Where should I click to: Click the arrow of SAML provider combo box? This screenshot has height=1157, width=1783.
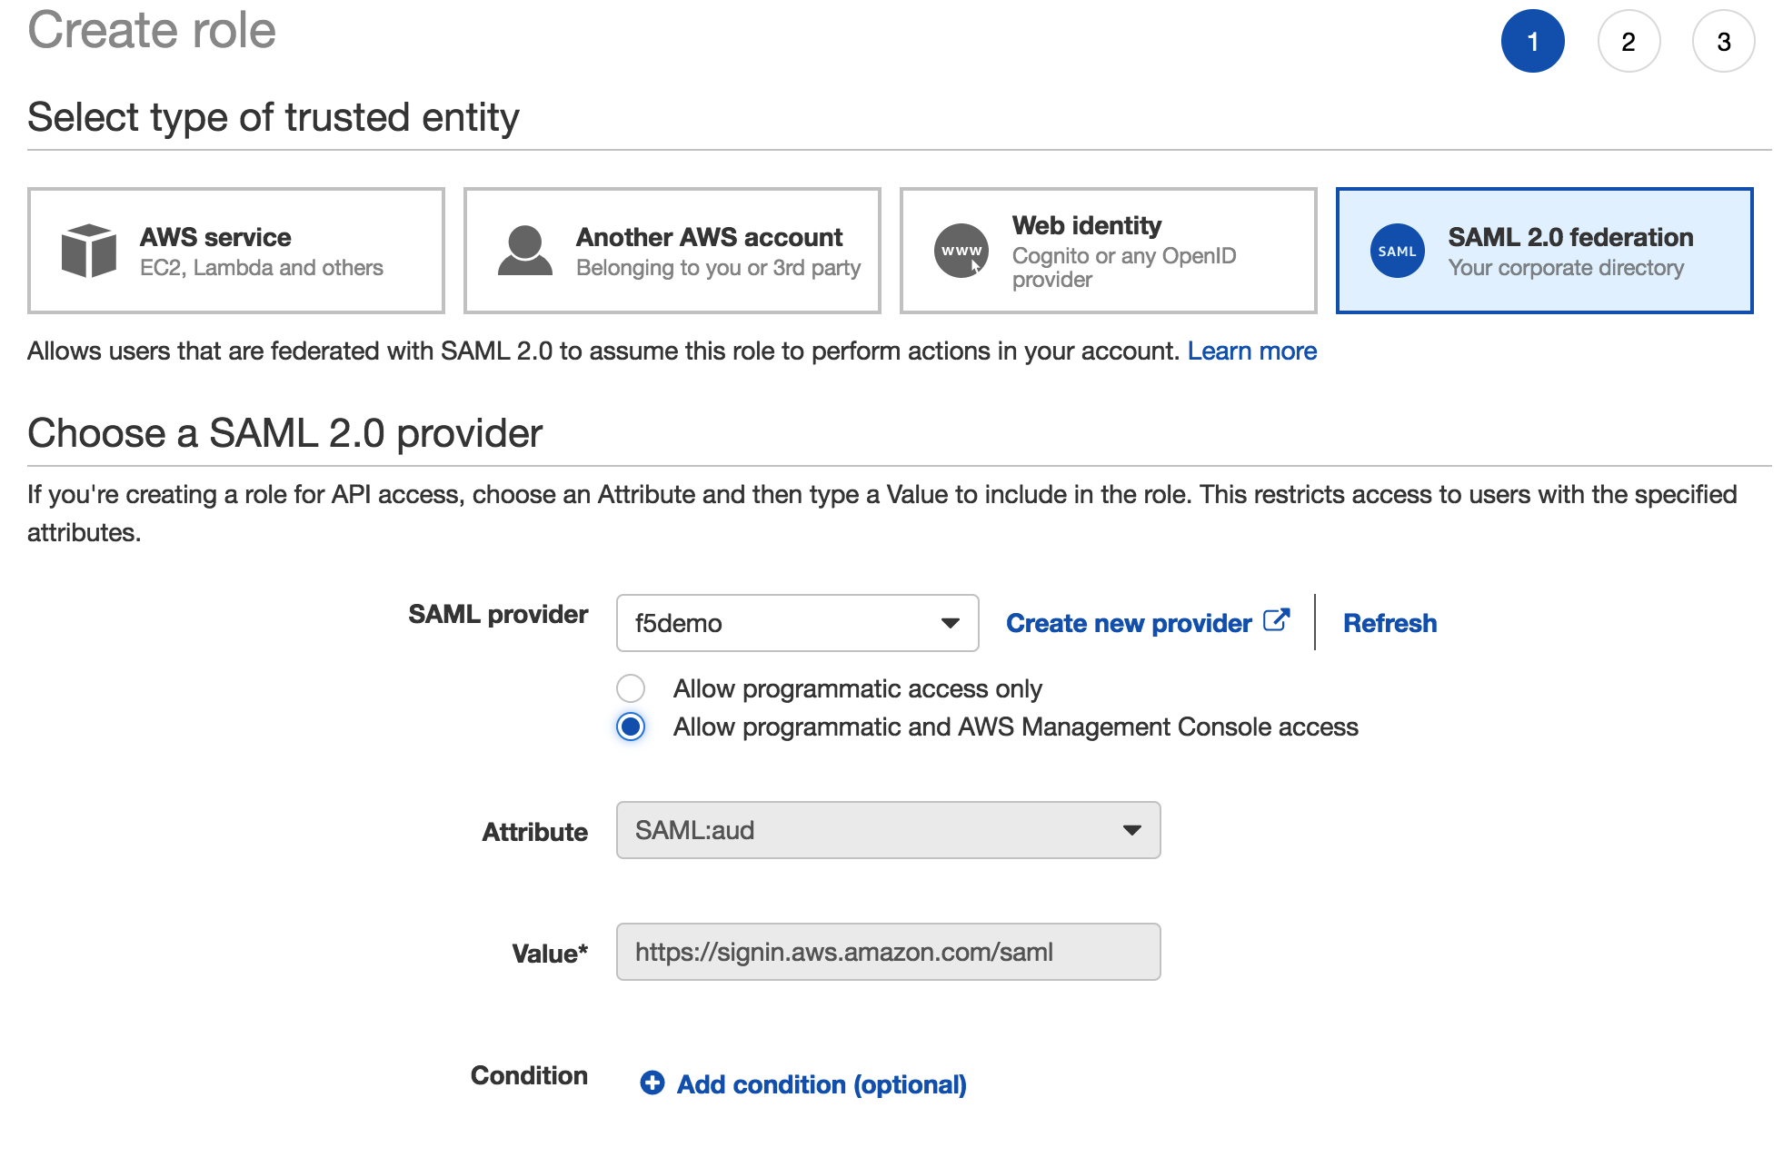tap(950, 623)
